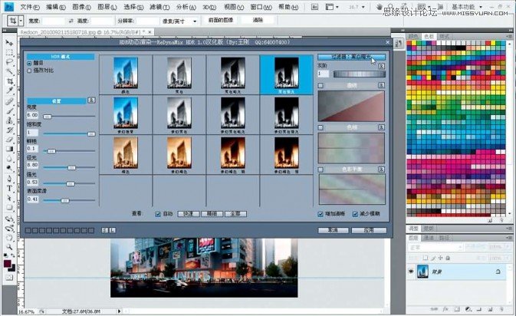Click the reset icon next to 设置 header

pos(91,100)
